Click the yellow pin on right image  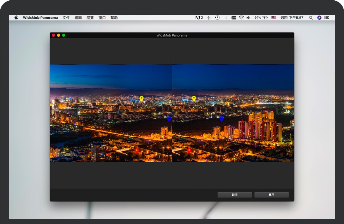194,98
